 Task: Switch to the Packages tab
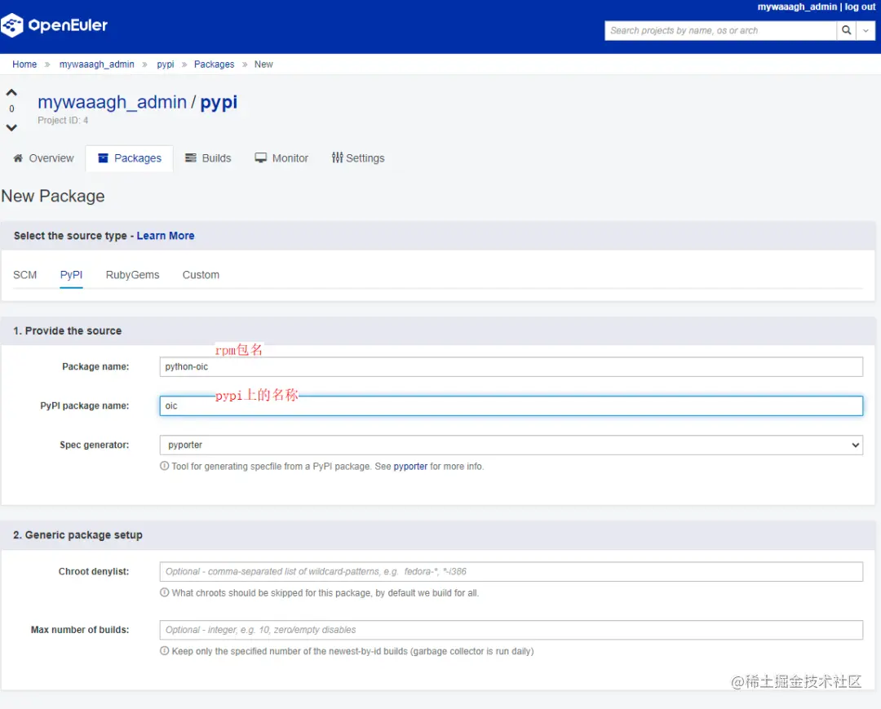click(x=129, y=157)
